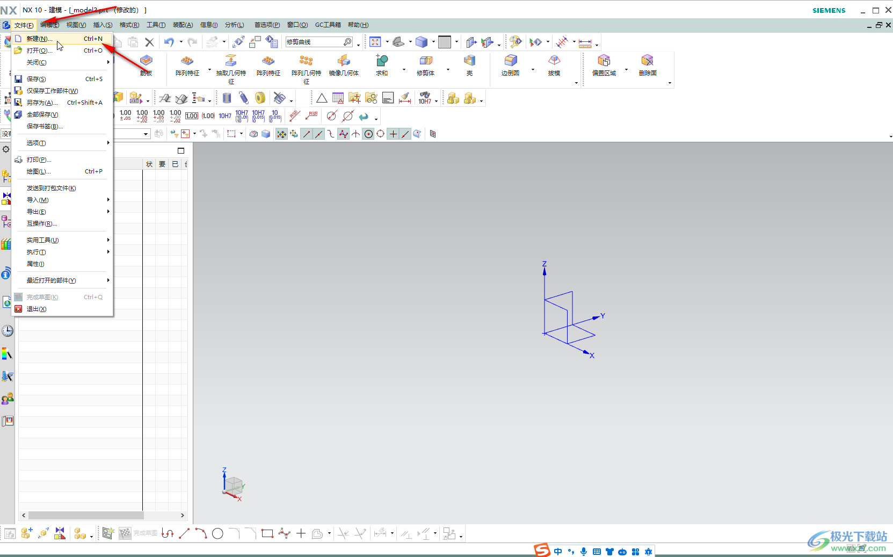Click 退出(X) to exit NX

[x=62, y=309]
